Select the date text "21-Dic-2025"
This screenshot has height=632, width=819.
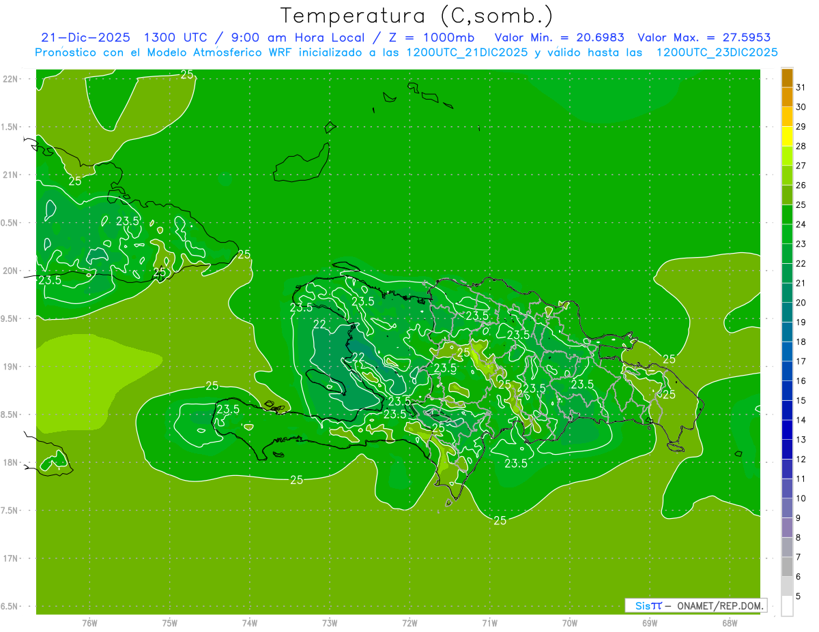tap(85, 37)
